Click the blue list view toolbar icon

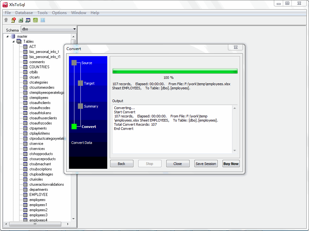(x=43, y=20)
